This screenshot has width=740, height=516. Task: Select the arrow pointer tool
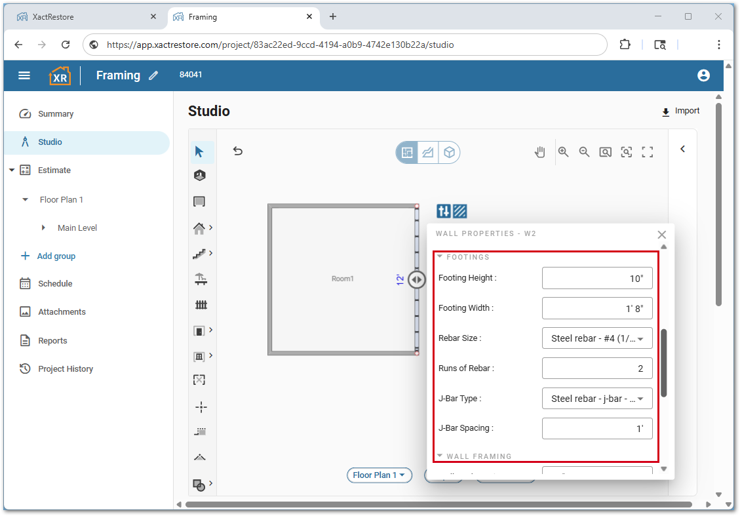pos(199,152)
